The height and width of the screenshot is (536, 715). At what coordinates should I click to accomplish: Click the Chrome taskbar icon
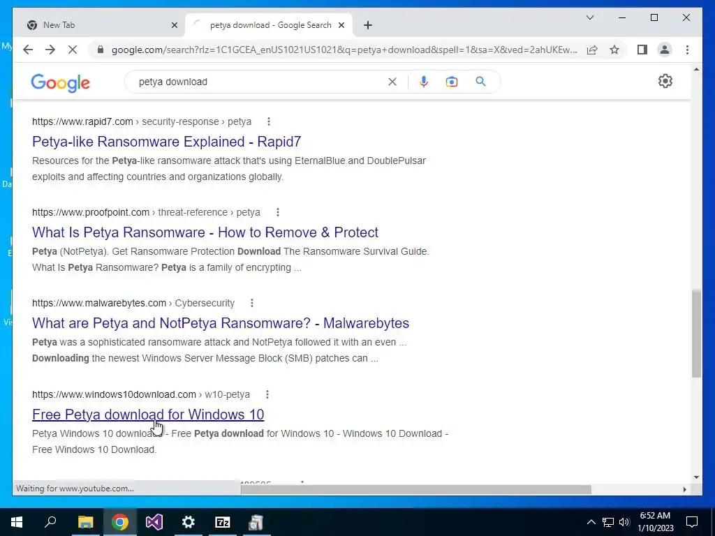click(x=119, y=522)
